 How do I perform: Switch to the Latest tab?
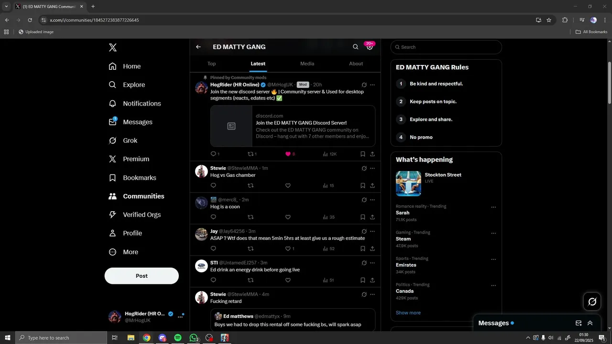[258, 64]
